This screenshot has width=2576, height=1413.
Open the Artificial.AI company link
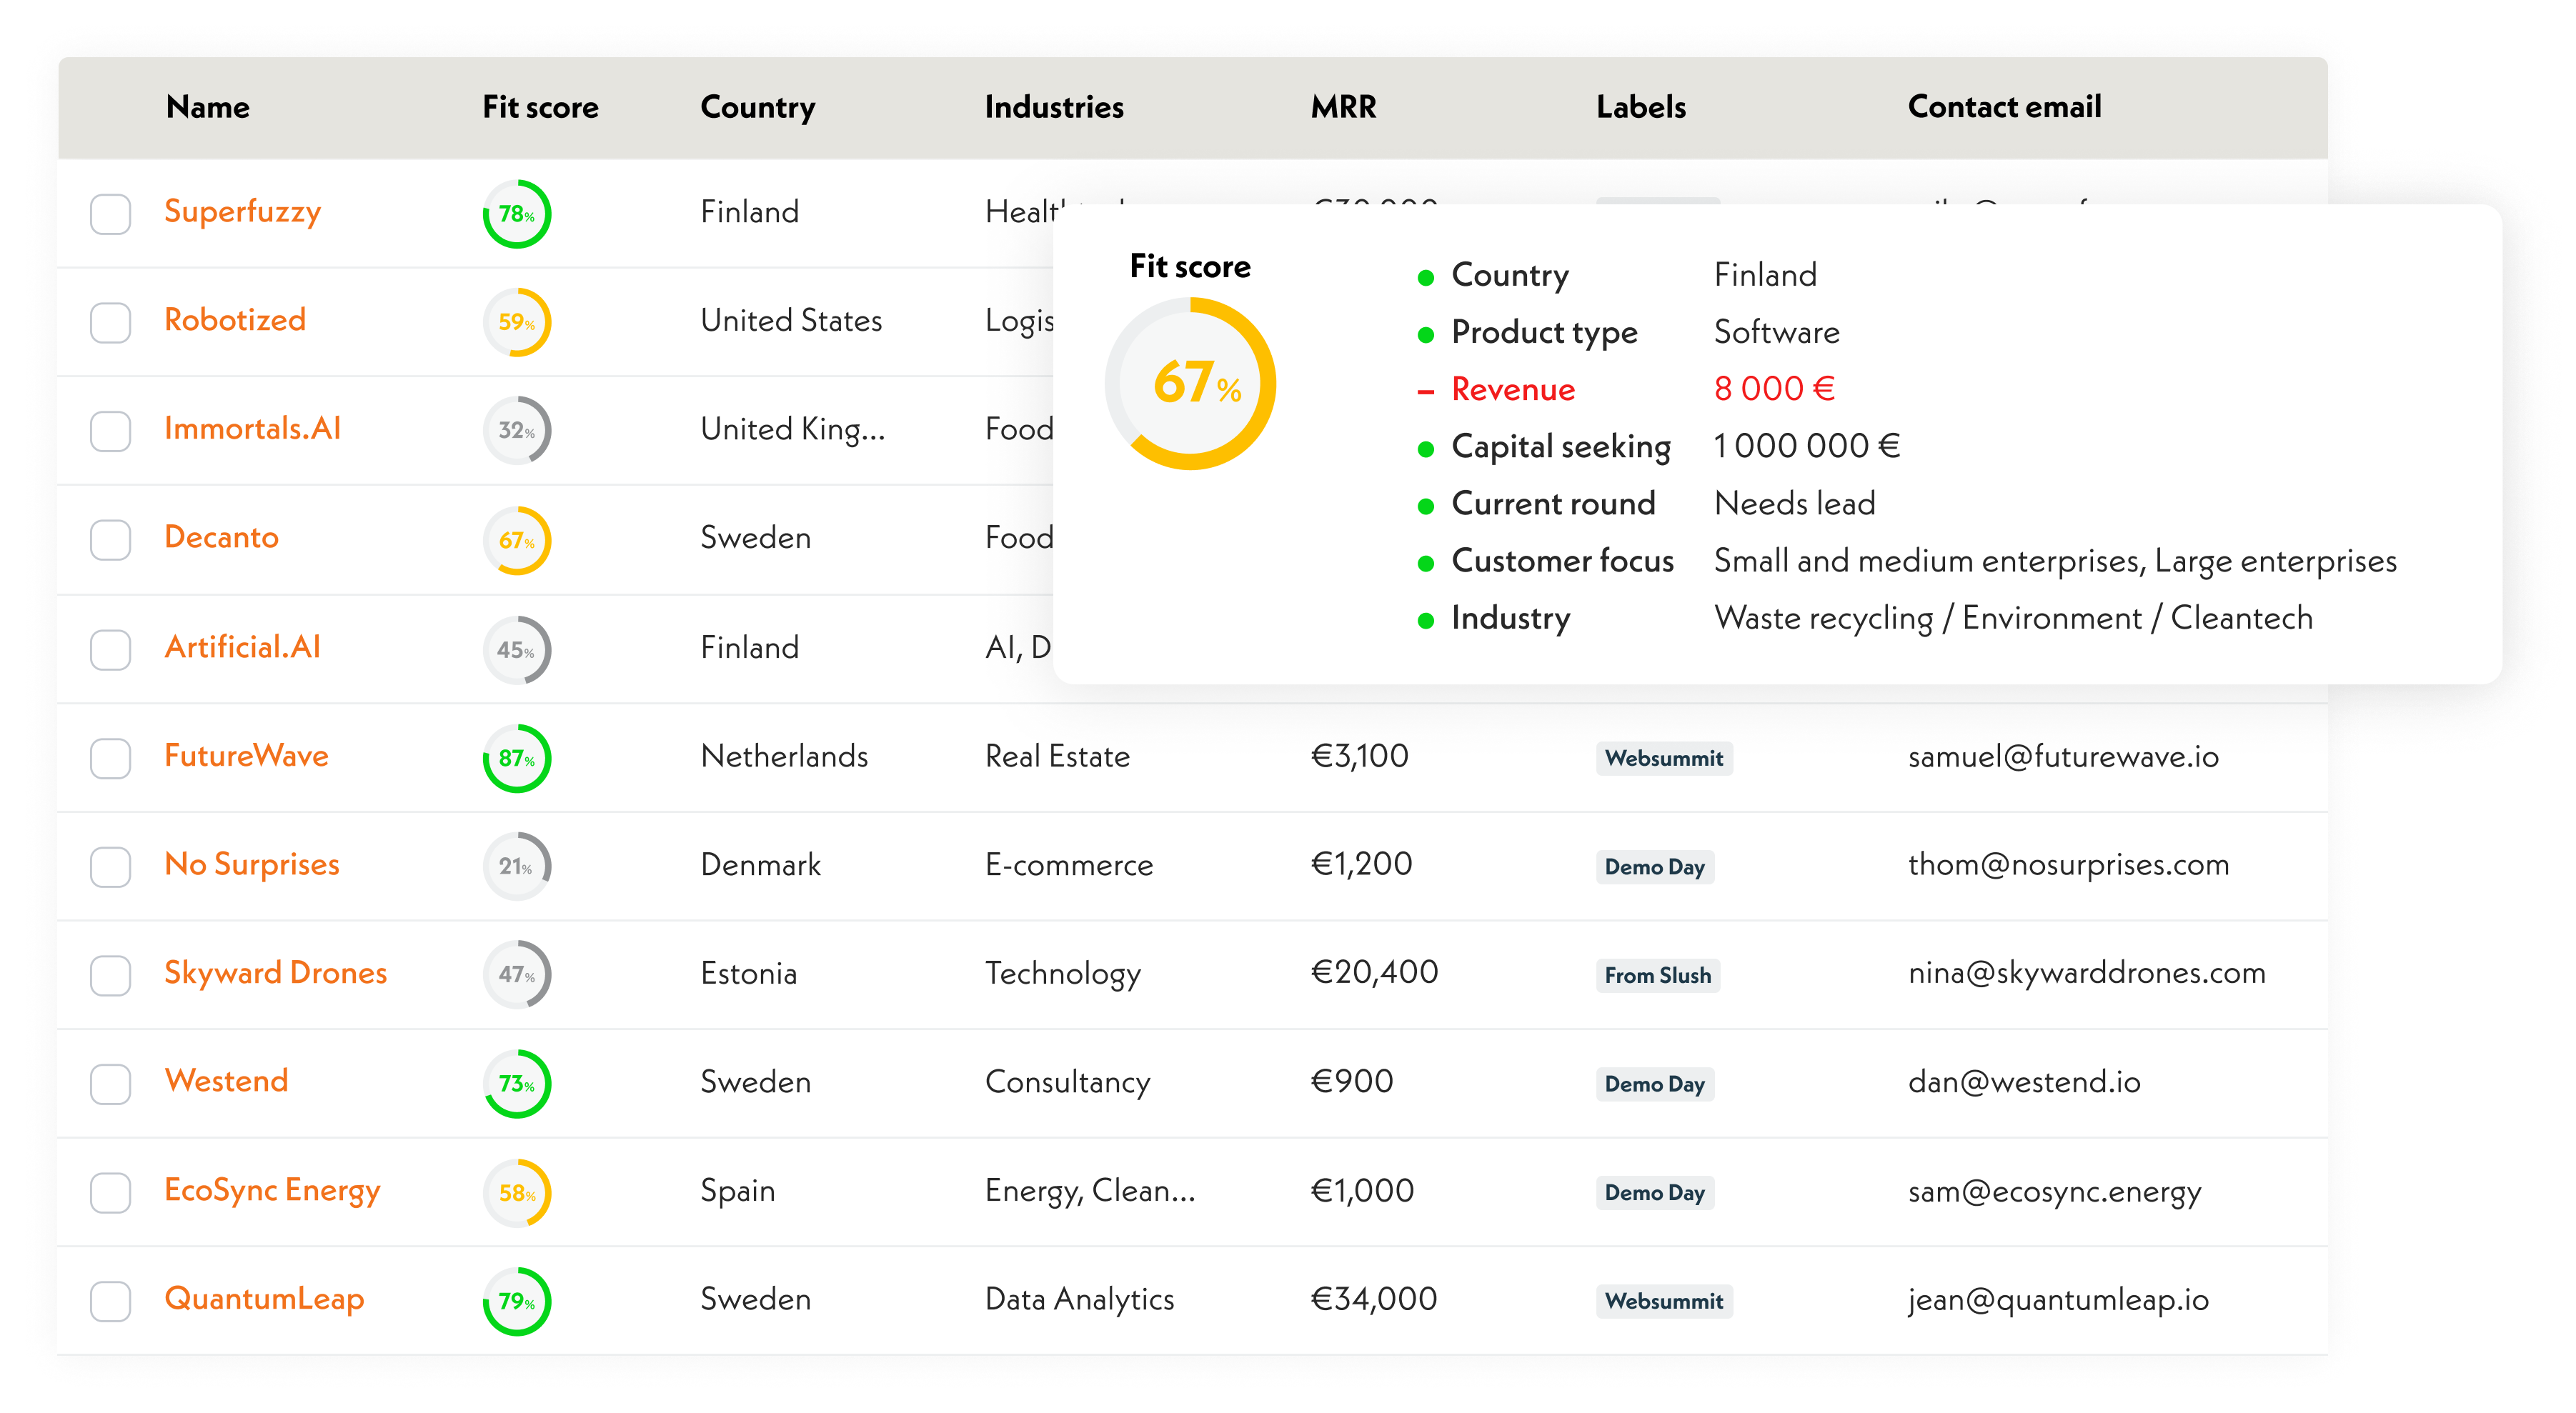point(242,647)
